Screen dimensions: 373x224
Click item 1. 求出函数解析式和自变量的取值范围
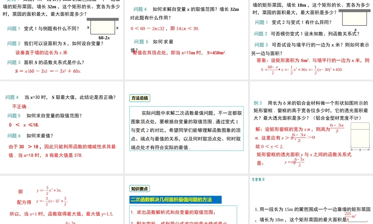173,212
